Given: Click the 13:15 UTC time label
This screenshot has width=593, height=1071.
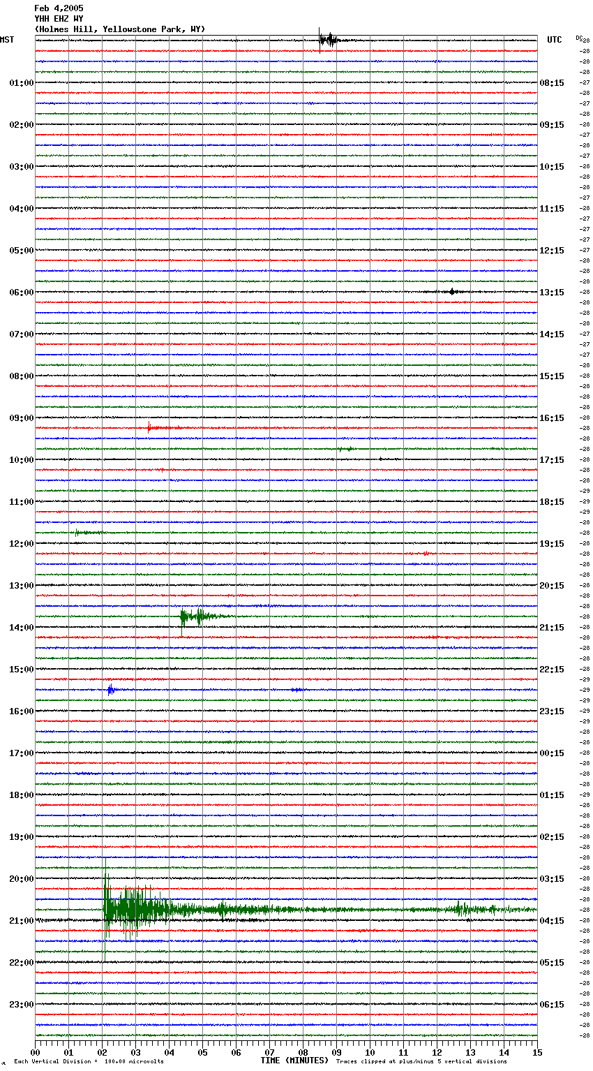Looking at the screenshot, I should coord(552,293).
